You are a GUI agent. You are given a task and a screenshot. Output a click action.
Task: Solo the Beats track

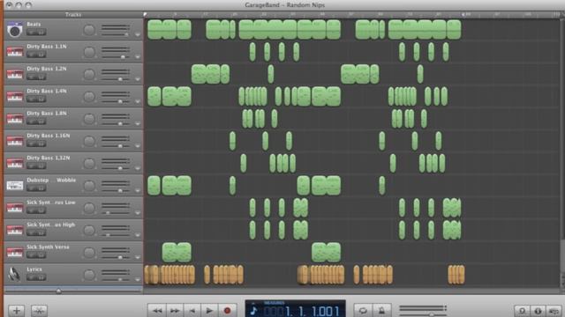(41, 33)
